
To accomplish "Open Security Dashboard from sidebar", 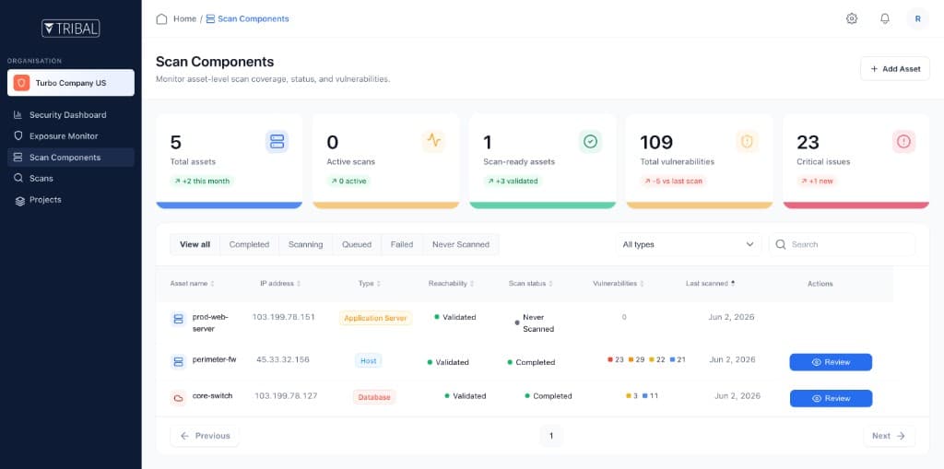I will (x=70, y=114).
